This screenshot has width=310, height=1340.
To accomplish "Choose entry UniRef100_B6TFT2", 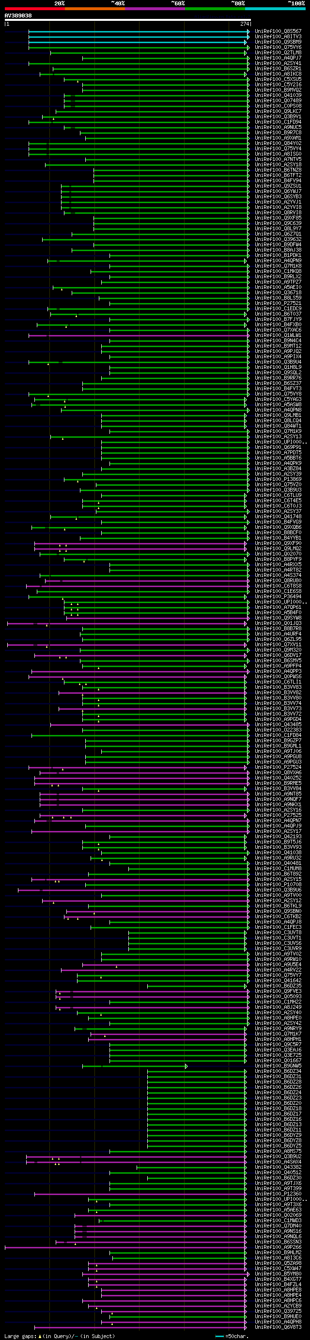I will (x=278, y=175).
